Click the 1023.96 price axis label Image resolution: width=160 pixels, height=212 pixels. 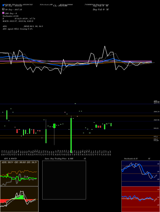coord(156,120)
